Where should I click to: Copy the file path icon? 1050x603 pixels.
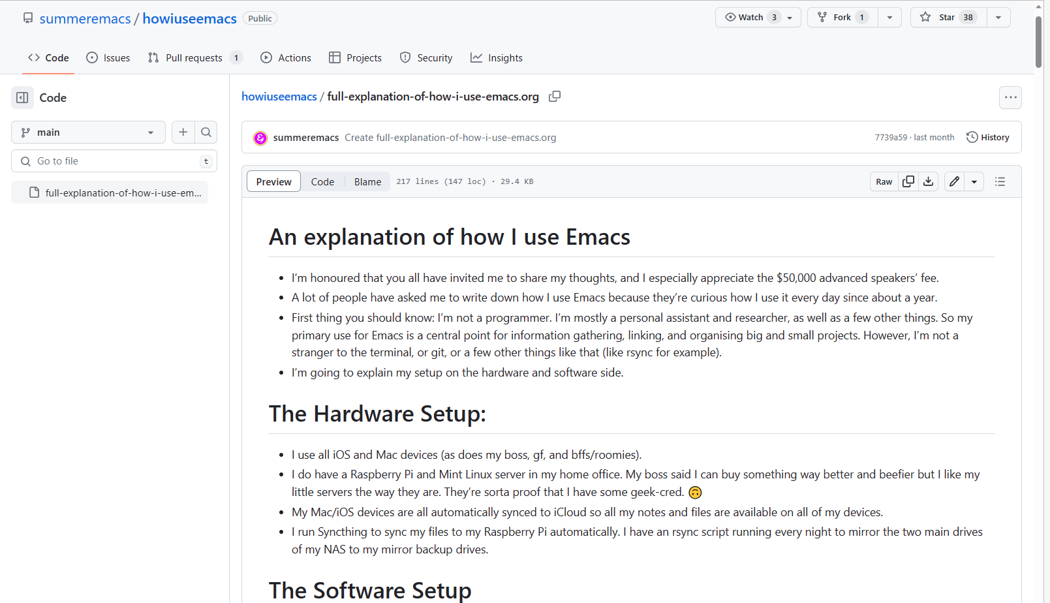tap(555, 97)
